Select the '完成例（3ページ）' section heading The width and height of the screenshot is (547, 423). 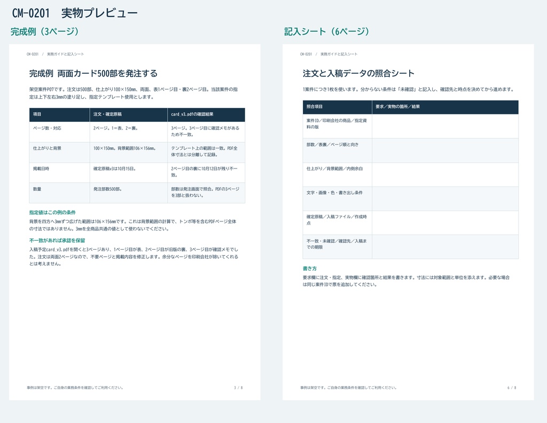click(45, 32)
